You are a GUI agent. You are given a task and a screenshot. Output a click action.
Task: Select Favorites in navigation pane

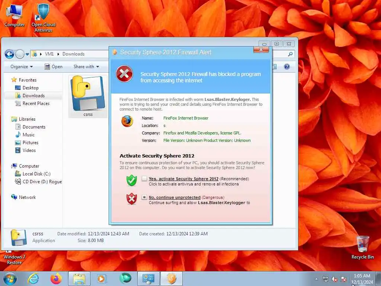28,80
